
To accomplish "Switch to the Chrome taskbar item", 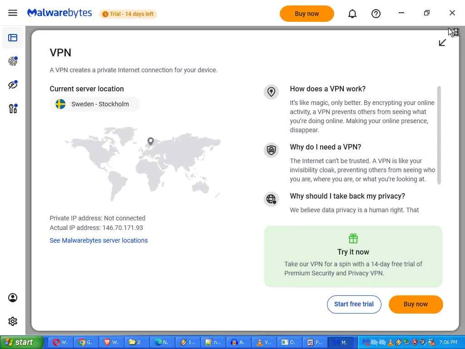I will (x=86, y=343).
